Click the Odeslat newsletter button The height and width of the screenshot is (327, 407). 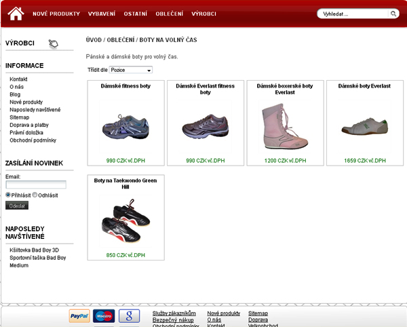tap(17, 206)
